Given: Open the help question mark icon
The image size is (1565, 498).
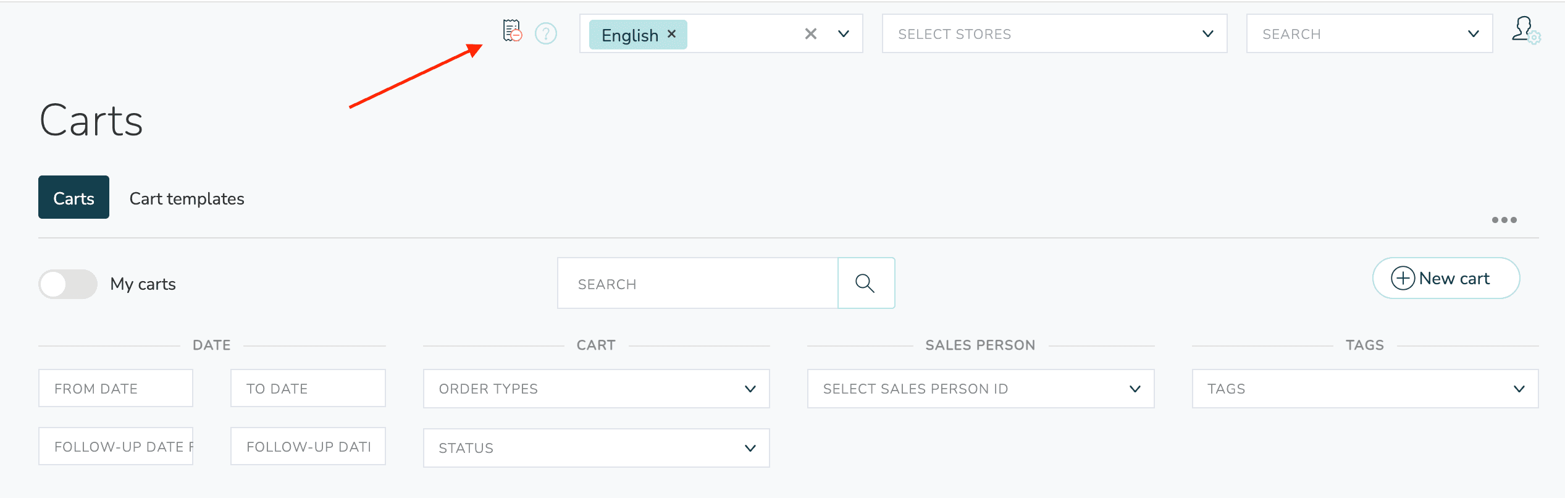Looking at the screenshot, I should 546,33.
